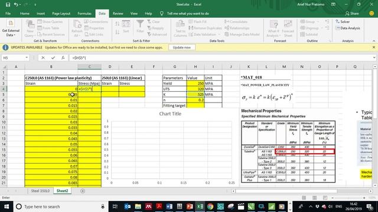This screenshot has width=378, height=212.
Task: Click Sort A to Z icon
Action: [118, 24]
